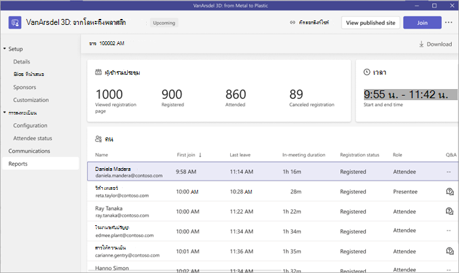The width and height of the screenshot is (459, 273).
Task: Open the more options ellipsis menu
Action: coord(449,22)
